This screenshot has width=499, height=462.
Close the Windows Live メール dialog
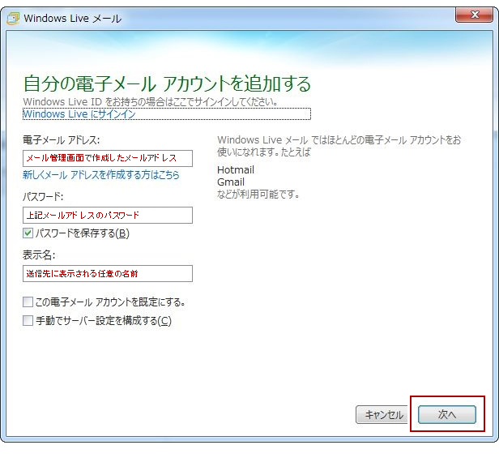(474, 15)
